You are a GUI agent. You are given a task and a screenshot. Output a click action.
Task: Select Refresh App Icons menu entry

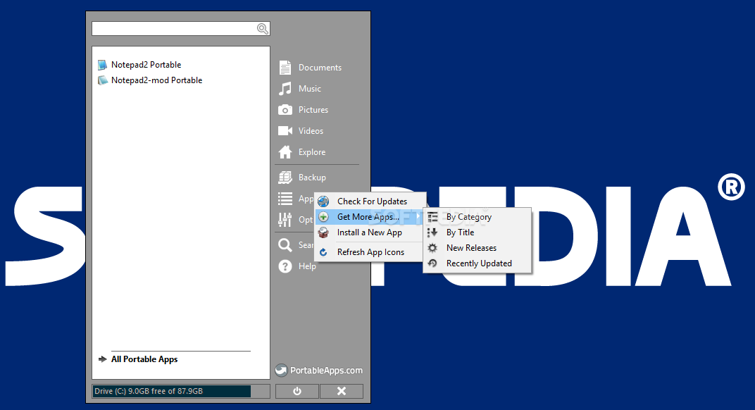tap(370, 252)
